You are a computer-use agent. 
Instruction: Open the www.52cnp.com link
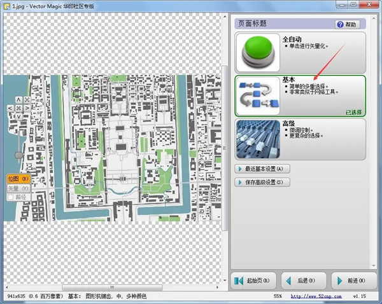coord(312,296)
